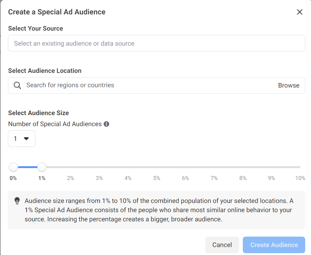Set audience size slider to 6%
311x255 pixels.
click(185, 167)
